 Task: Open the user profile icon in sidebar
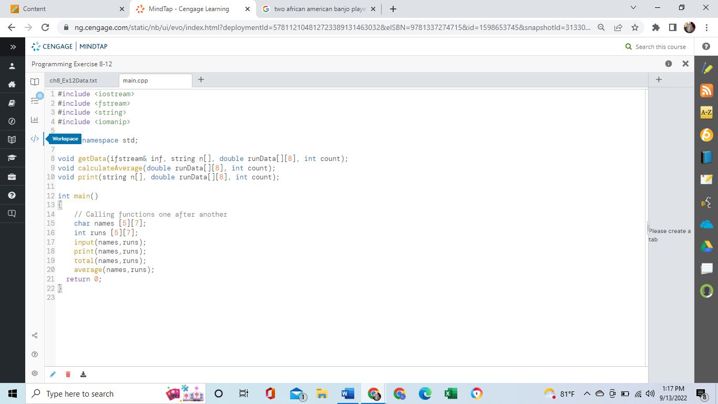[x=12, y=66]
